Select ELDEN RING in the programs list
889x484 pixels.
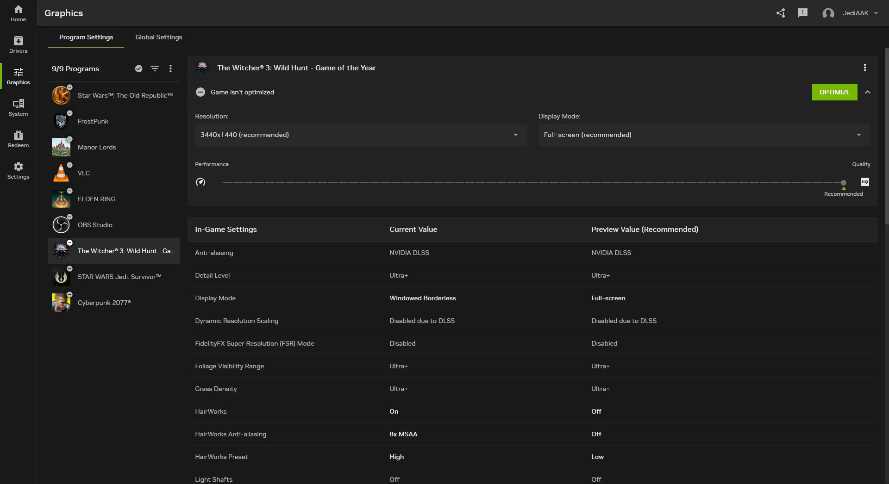[x=114, y=199]
